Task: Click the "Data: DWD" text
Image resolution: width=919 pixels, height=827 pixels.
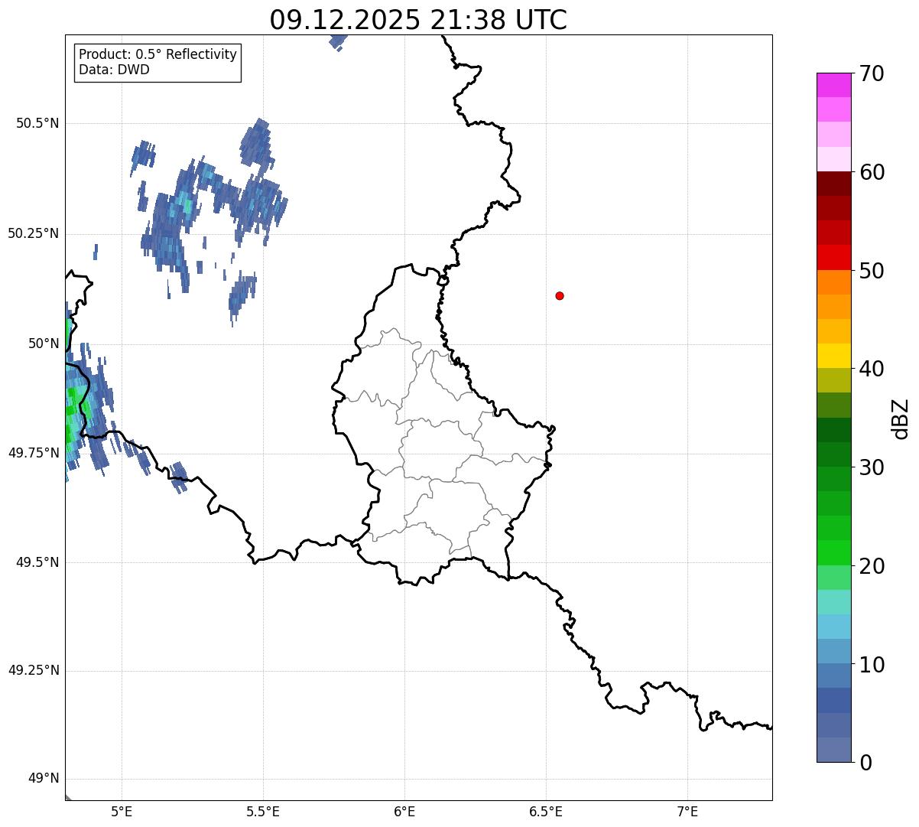Action: click(x=114, y=70)
